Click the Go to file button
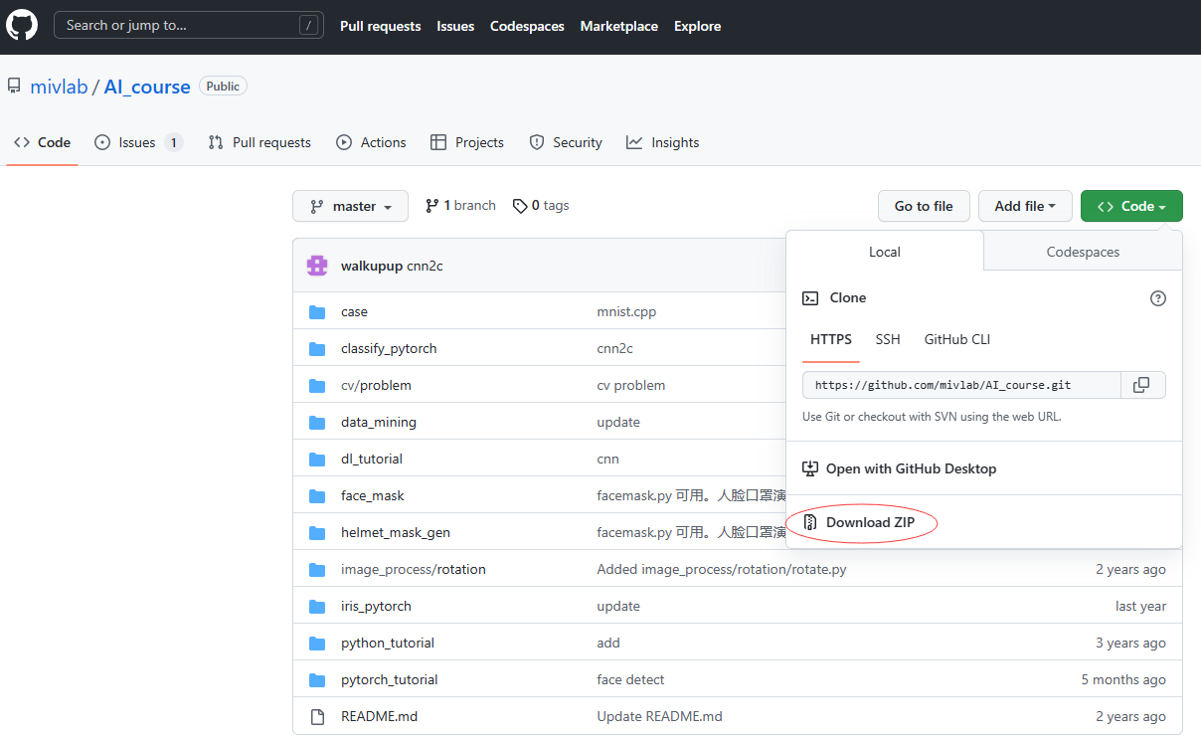Viewport: 1201px width, 740px height. pos(924,206)
